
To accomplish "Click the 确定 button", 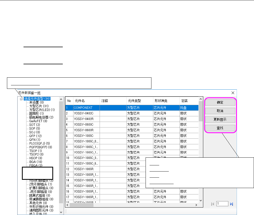I will (x=220, y=102).
